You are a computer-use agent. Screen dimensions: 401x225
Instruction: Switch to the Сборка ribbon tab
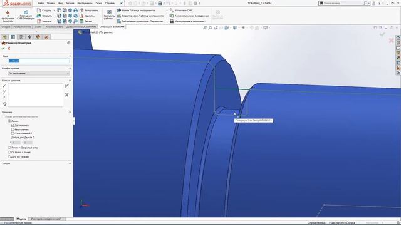(x=6, y=27)
